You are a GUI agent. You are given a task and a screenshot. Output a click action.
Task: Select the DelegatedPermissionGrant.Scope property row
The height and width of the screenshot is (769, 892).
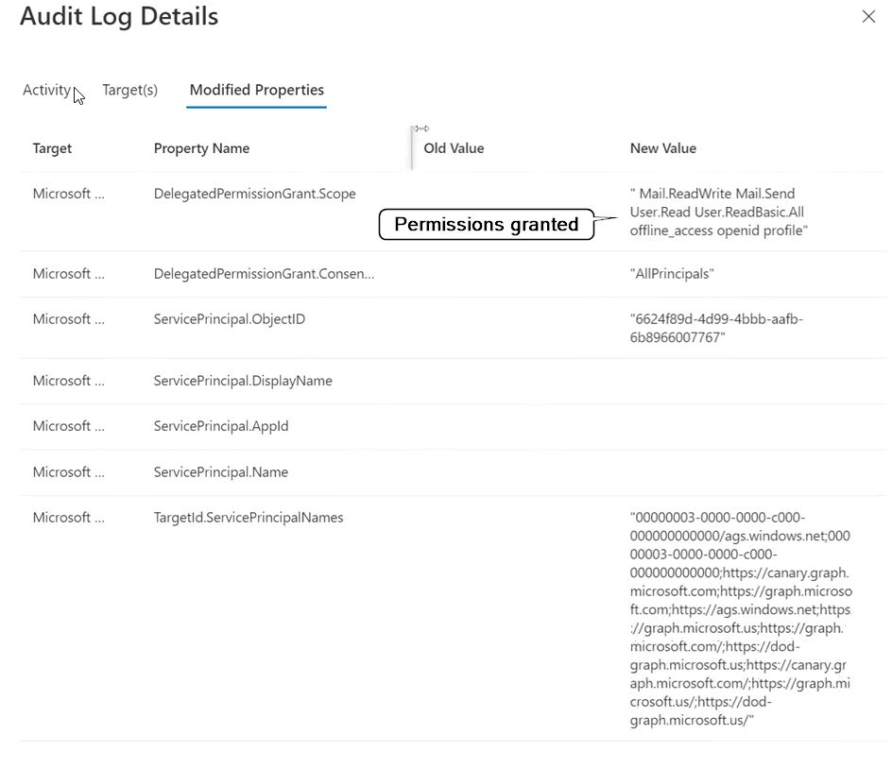coord(254,194)
